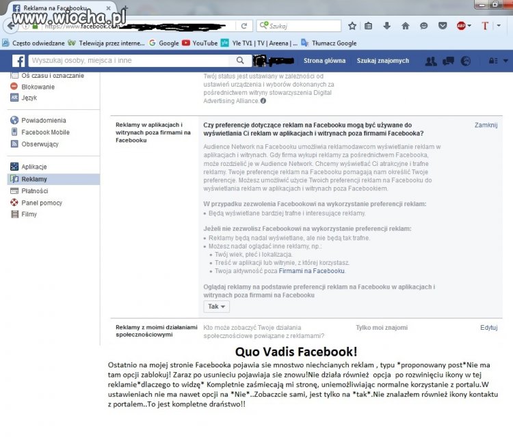Open the Pocket toolbar icon
The image size is (513, 437).
coord(443,26)
